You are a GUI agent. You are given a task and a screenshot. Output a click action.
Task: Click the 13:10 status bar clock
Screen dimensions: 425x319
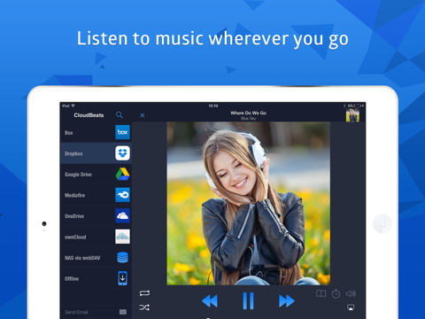(x=213, y=105)
